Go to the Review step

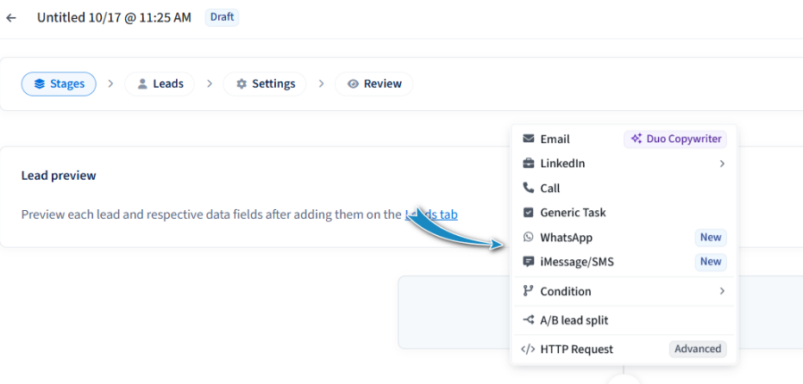(373, 84)
